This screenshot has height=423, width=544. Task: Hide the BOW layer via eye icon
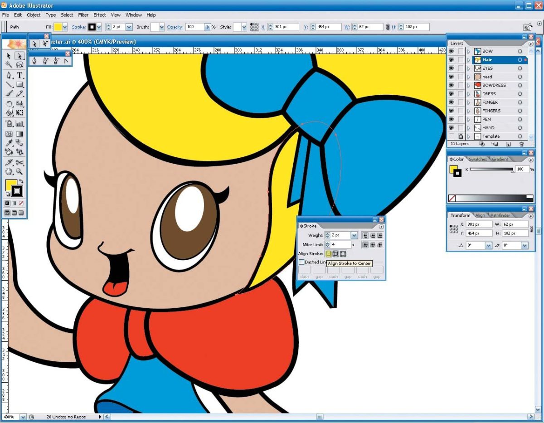coord(451,51)
